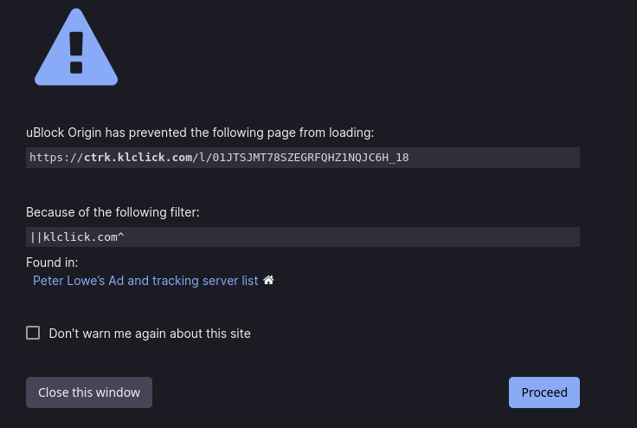Image resolution: width=637 pixels, height=428 pixels.
Task: Click the Proceed button
Action: (x=544, y=392)
